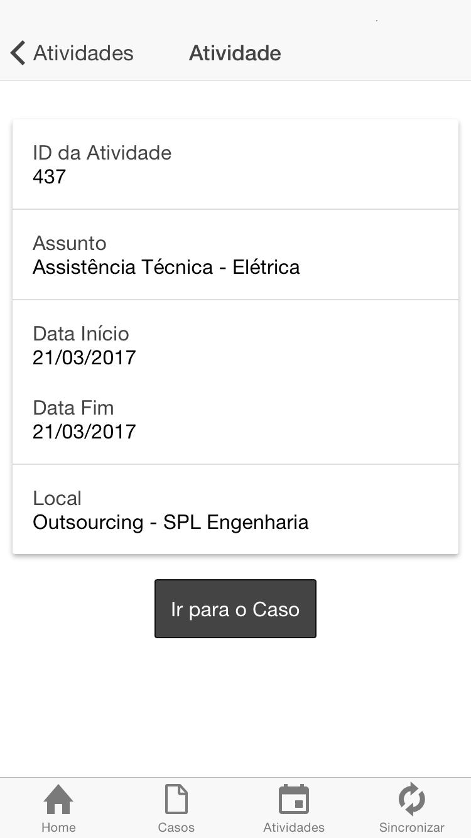This screenshot has height=838, width=471.
Task: Switch to Atividades tab label
Action: 294,827
